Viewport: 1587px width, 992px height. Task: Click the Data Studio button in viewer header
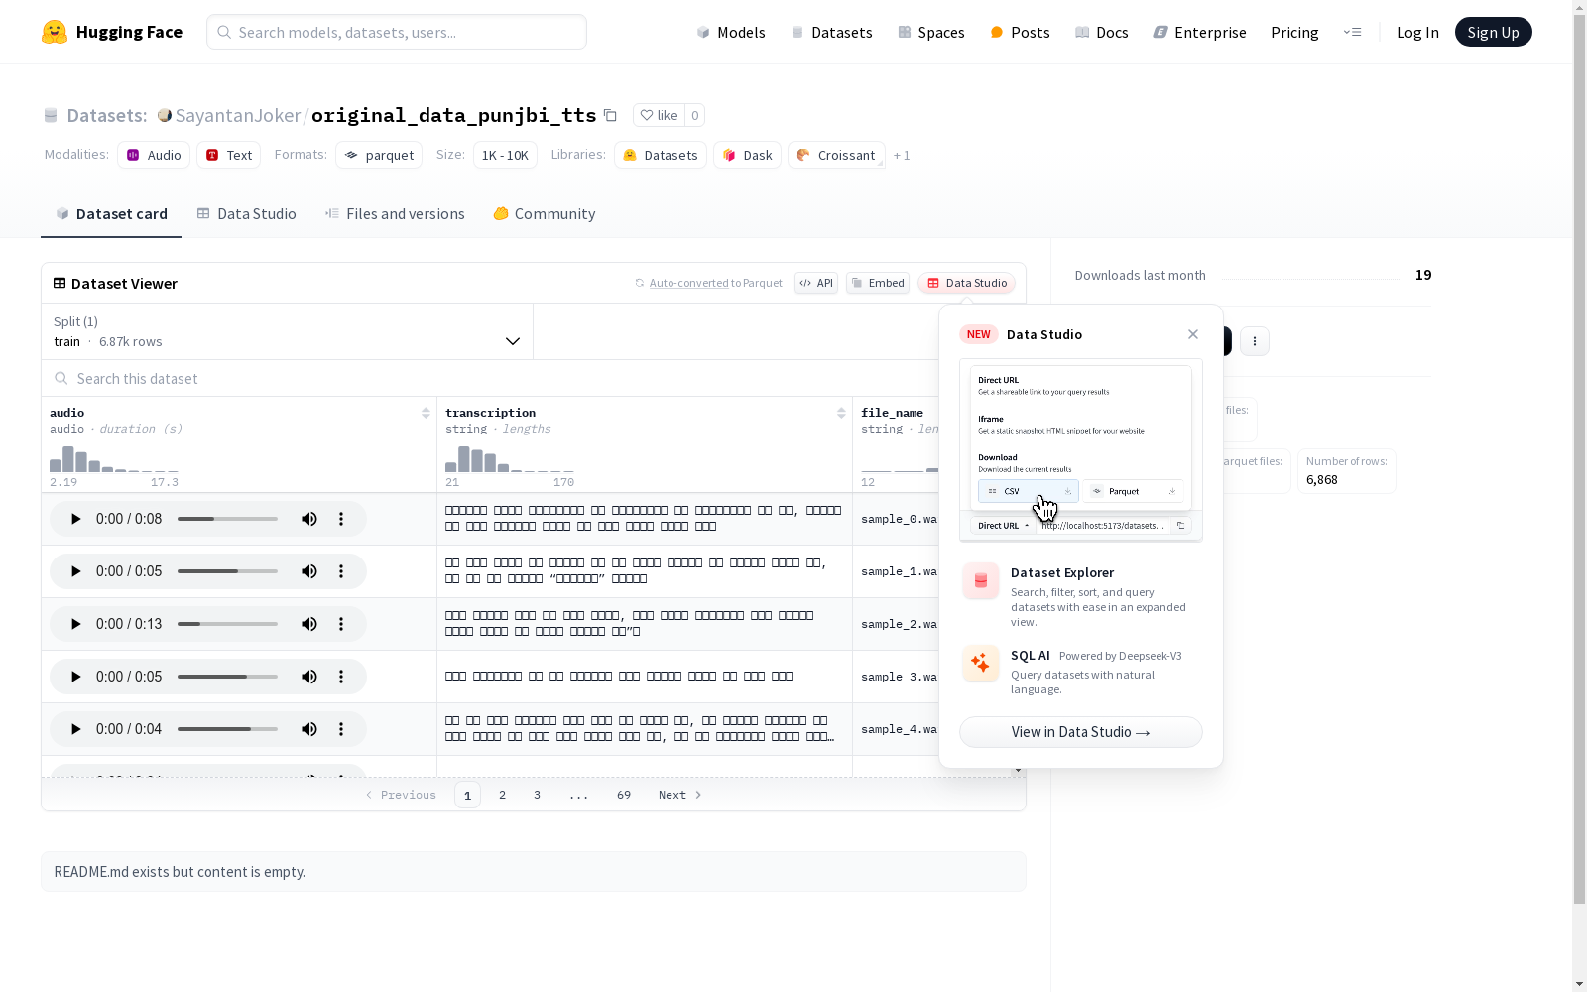[967, 283]
